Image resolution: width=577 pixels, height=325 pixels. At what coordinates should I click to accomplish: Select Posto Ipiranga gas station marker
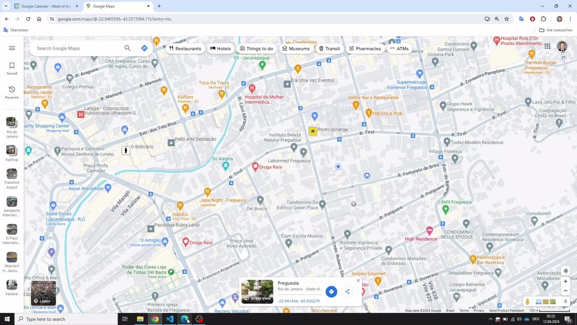coord(313,131)
